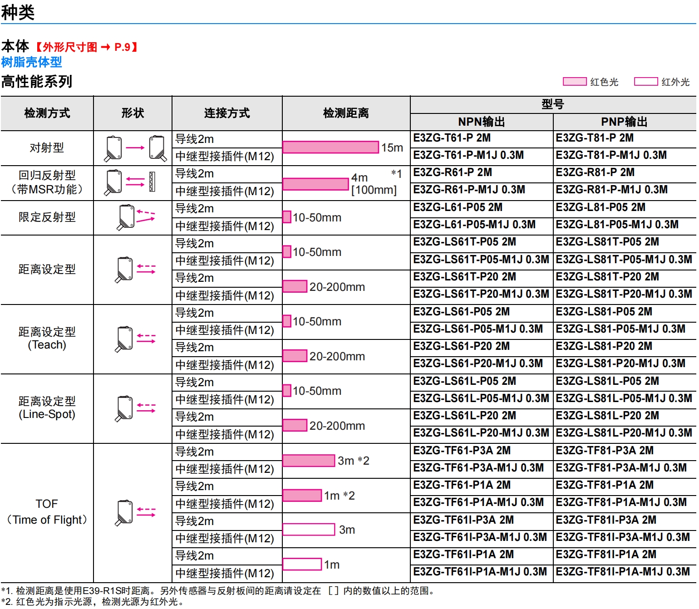Click the 红外光 hollow legend swatch
This screenshot has height=609, width=699.
pos(645,82)
